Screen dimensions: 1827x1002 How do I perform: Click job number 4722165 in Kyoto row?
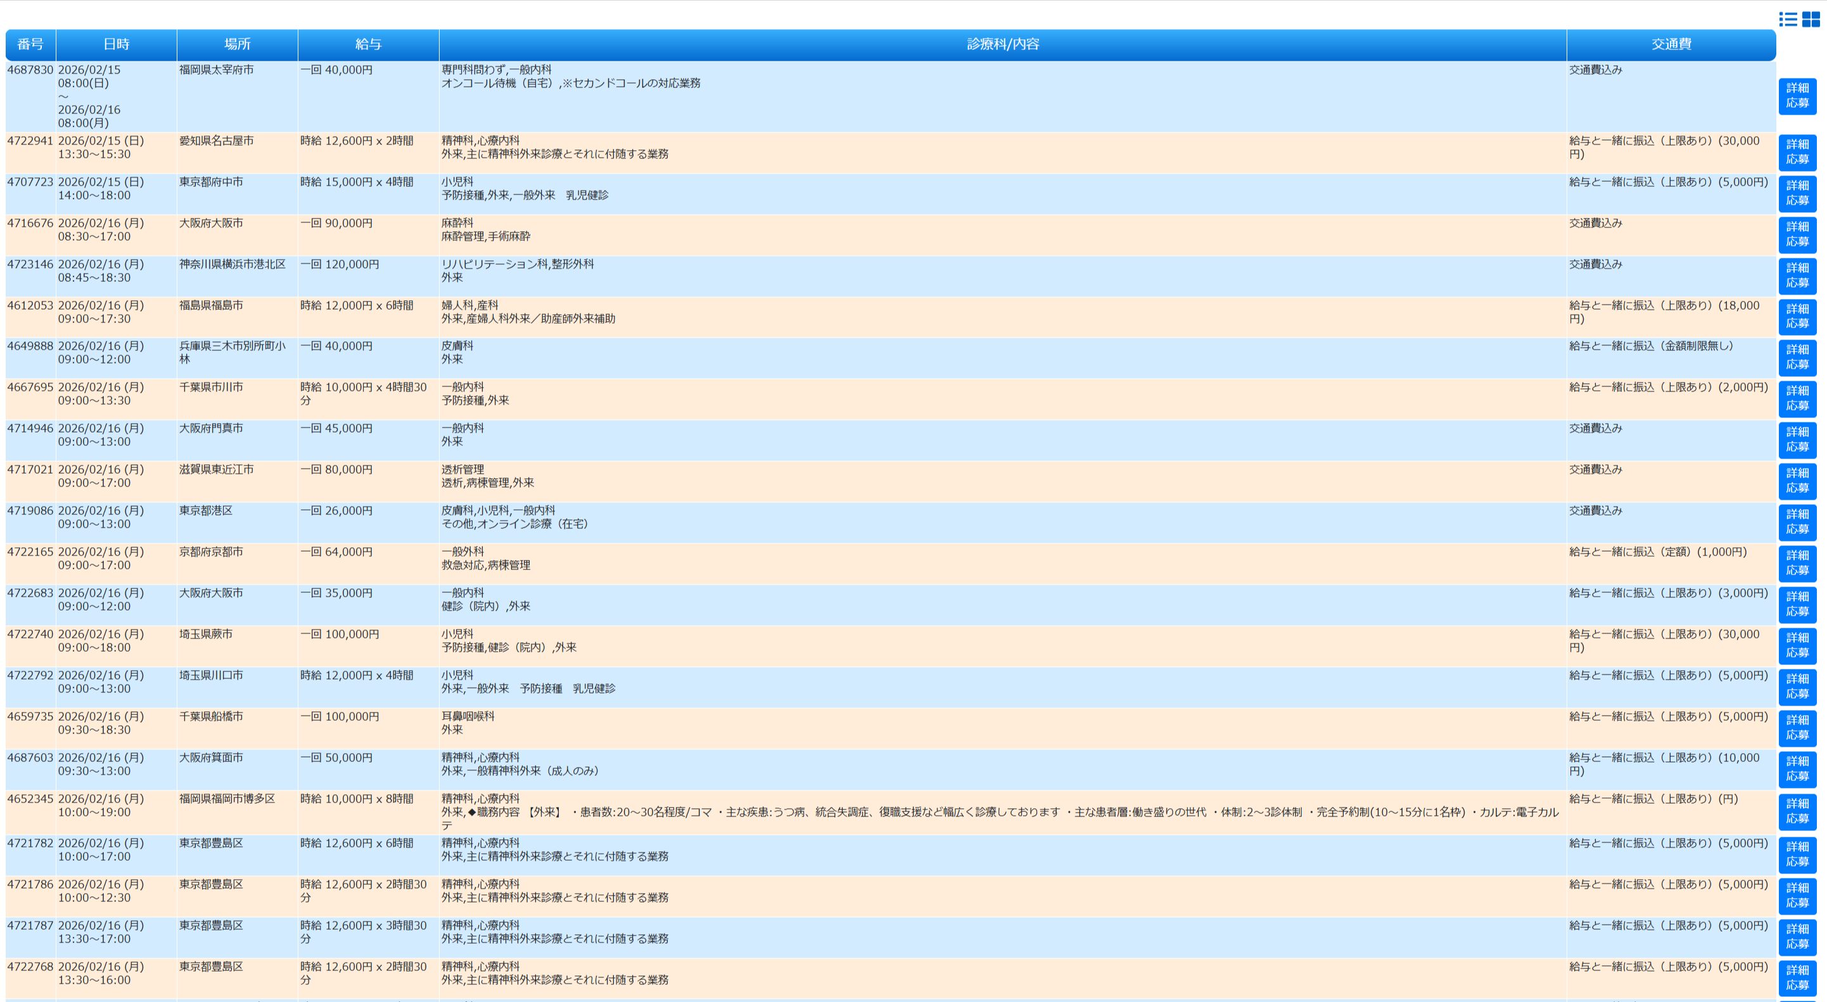[30, 552]
